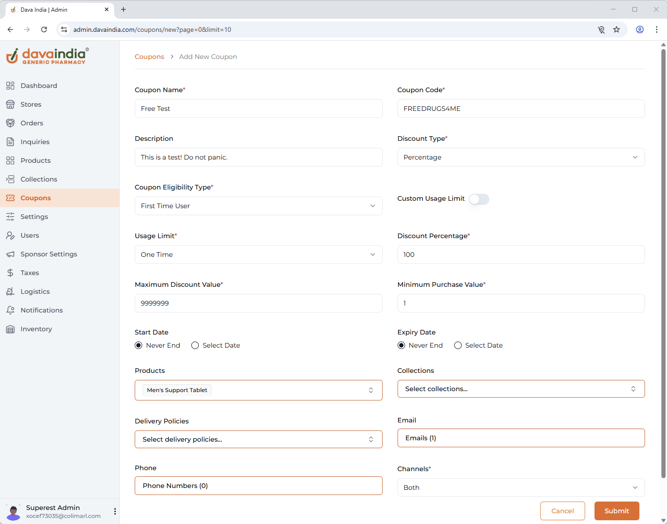
Task: Click the Dashboard icon in sidebar
Action: (x=10, y=86)
